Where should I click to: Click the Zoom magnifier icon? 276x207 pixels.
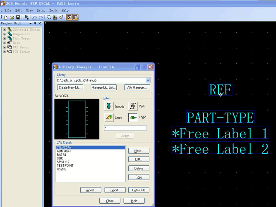pos(49,17)
